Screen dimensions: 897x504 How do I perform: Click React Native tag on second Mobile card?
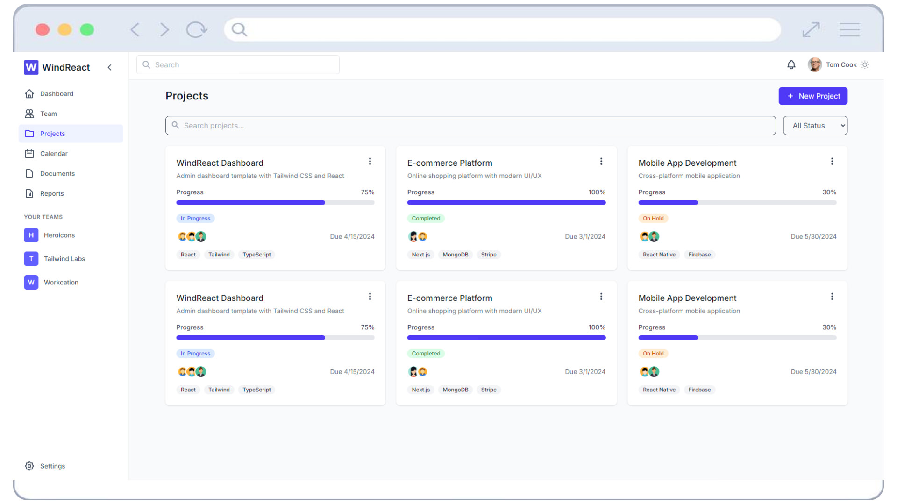click(659, 390)
